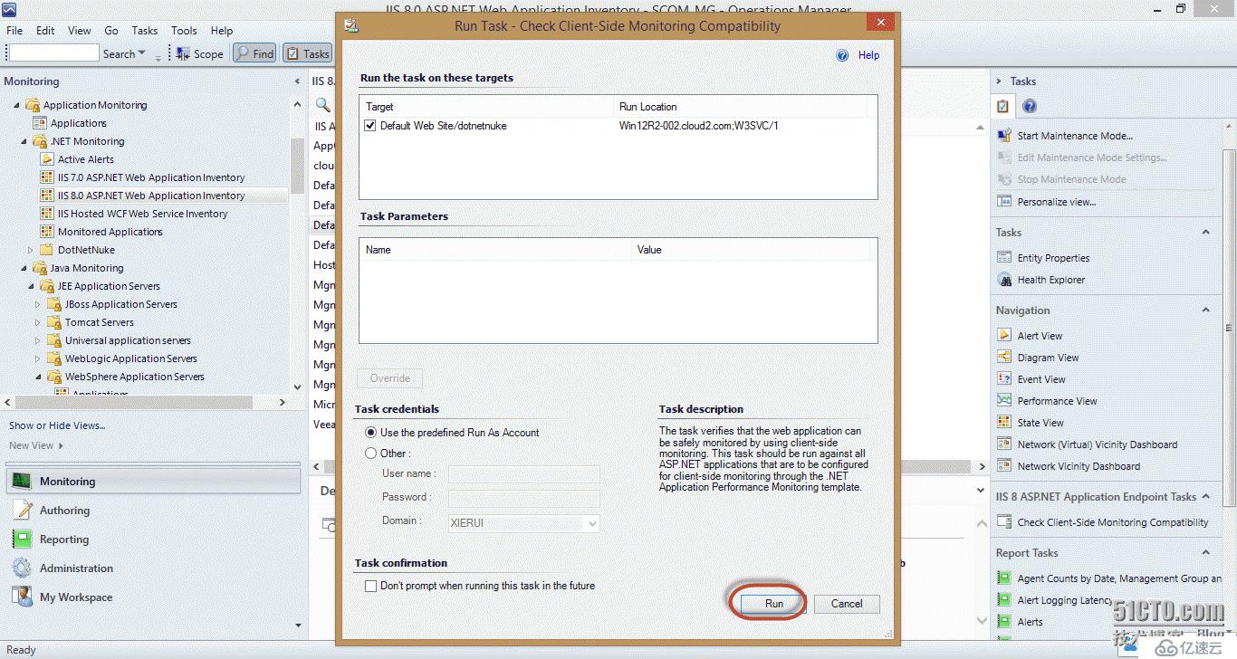Enable Don't prompt when running this task
Viewport: 1237px width, 659px height.
coord(370,586)
